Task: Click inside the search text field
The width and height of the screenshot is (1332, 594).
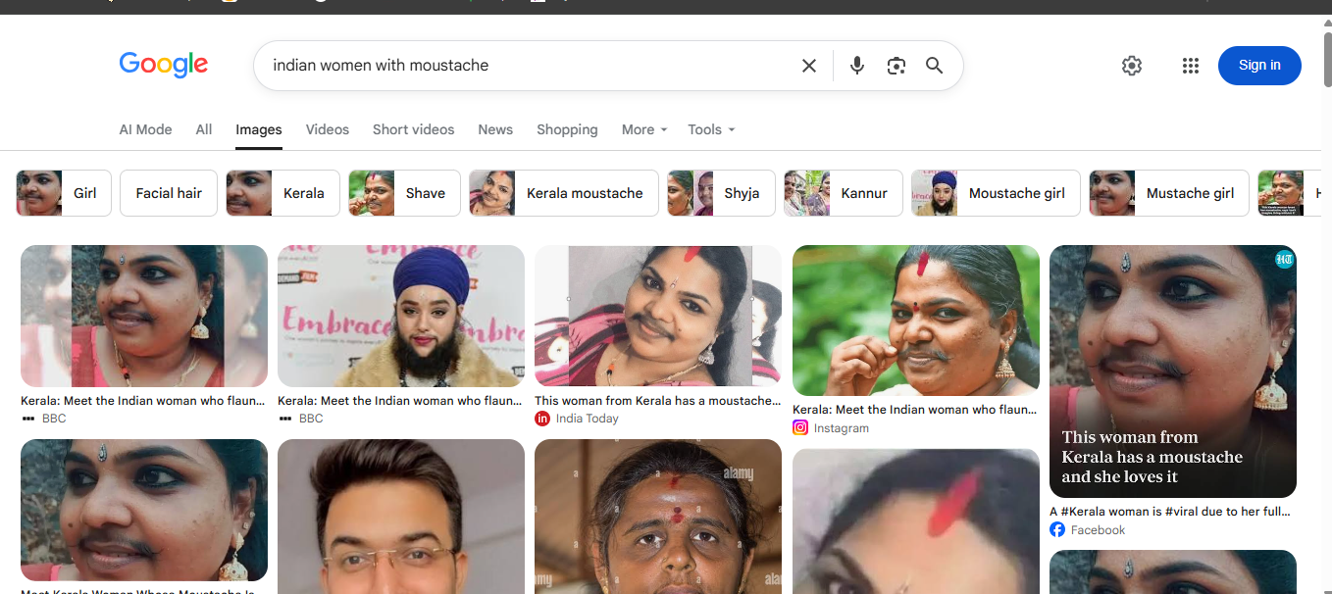Action: 528,66
